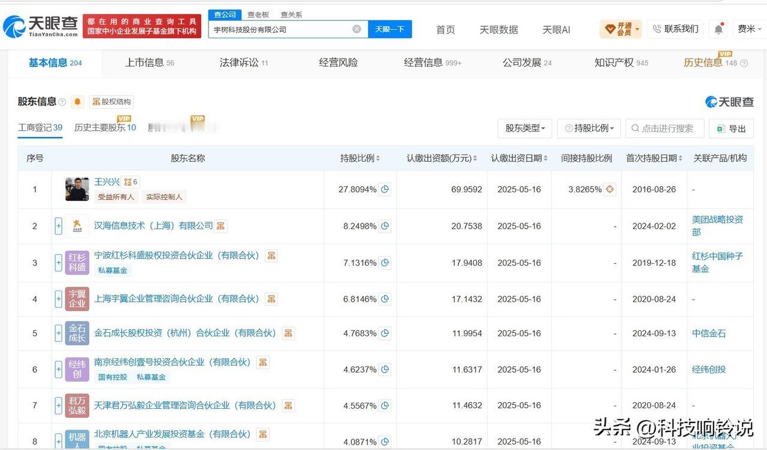This screenshot has height=450, width=767.
Task: Open the notification bell in the header
Action: tap(718, 29)
